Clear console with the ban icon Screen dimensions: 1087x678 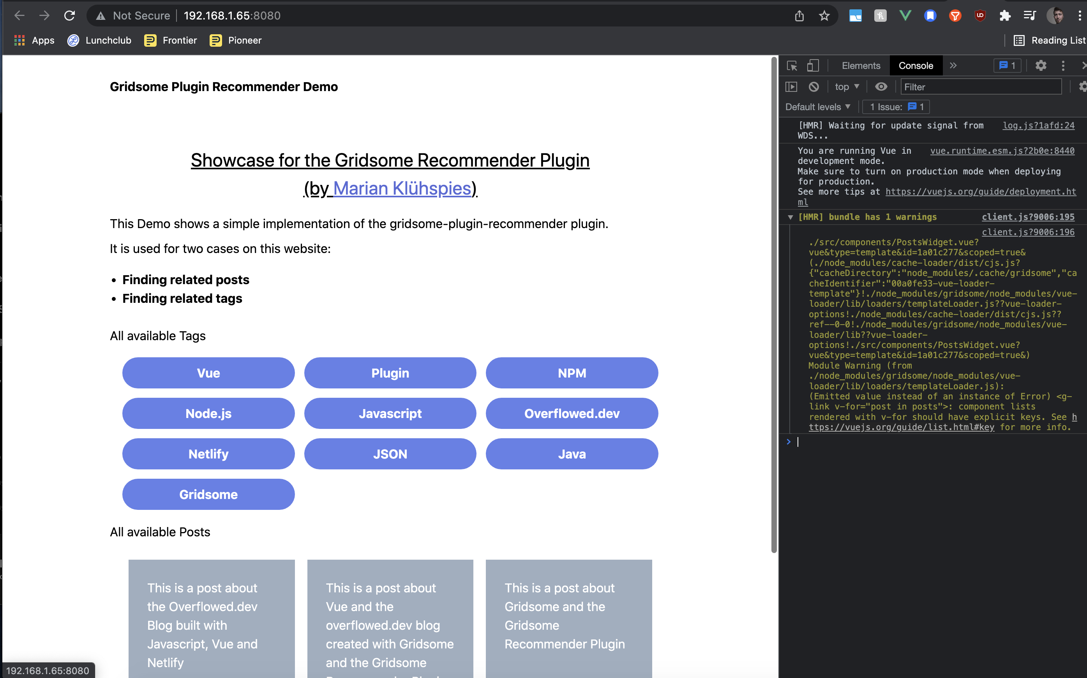pyautogui.click(x=813, y=86)
